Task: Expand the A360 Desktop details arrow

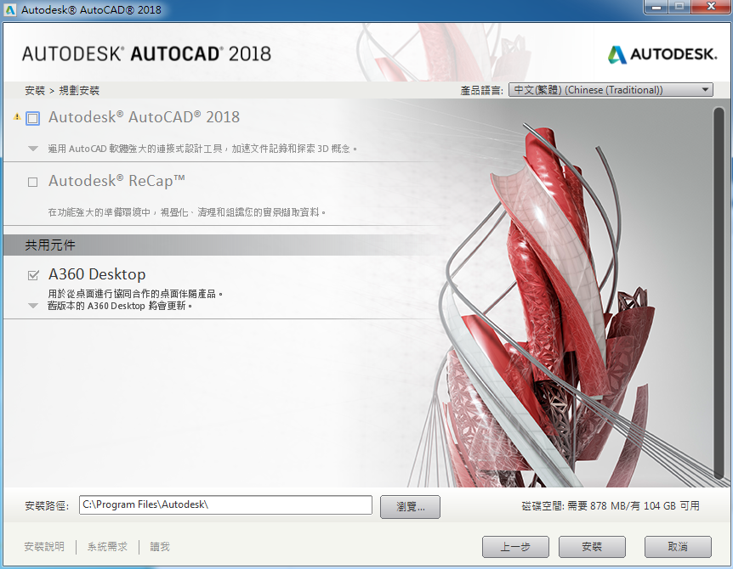Action: pyautogui.click(x=32, y=307)
